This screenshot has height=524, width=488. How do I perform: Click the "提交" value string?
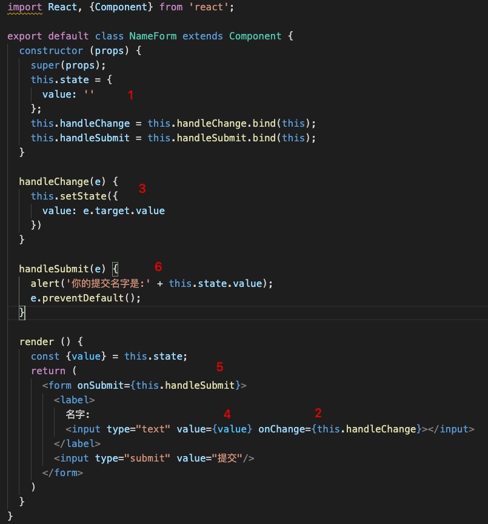click(x=227, y=458)
